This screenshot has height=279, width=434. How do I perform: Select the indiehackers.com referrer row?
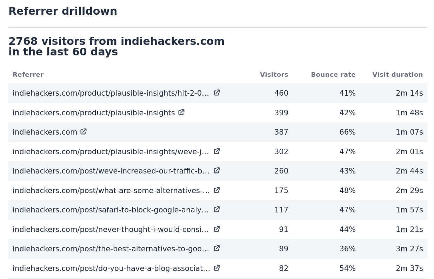click(45, 132)
